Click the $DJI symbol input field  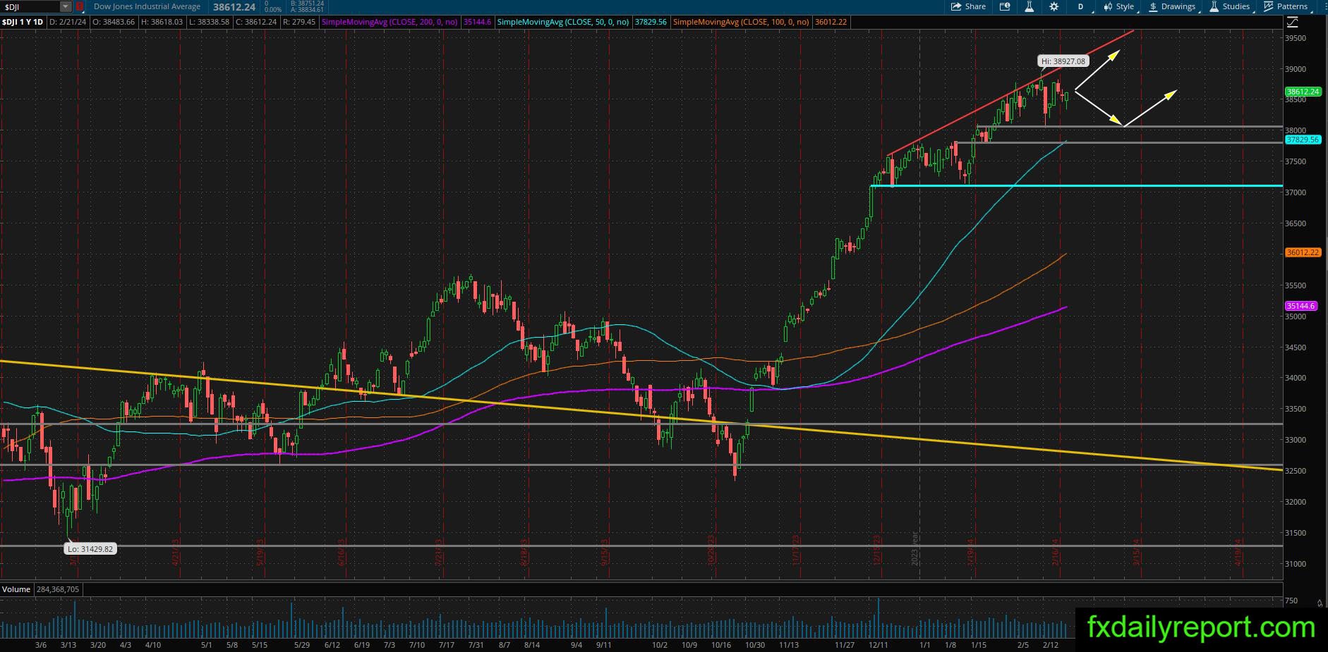click(30, 6)
